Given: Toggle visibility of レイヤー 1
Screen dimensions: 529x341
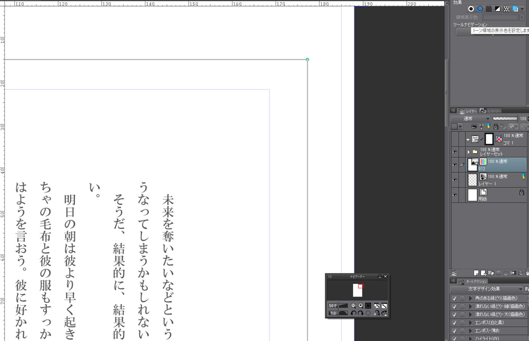Looking at the screenshot, I should [455, 180].
